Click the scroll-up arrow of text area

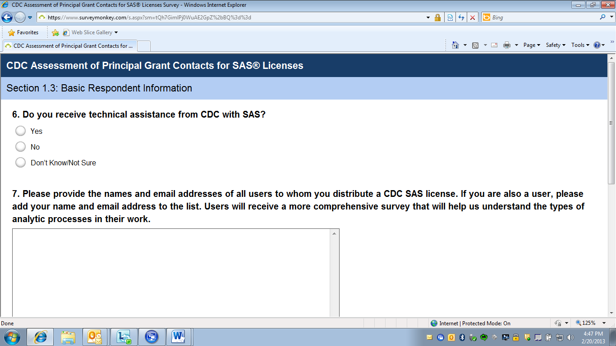pyautogui.click(x=334, y=233)
